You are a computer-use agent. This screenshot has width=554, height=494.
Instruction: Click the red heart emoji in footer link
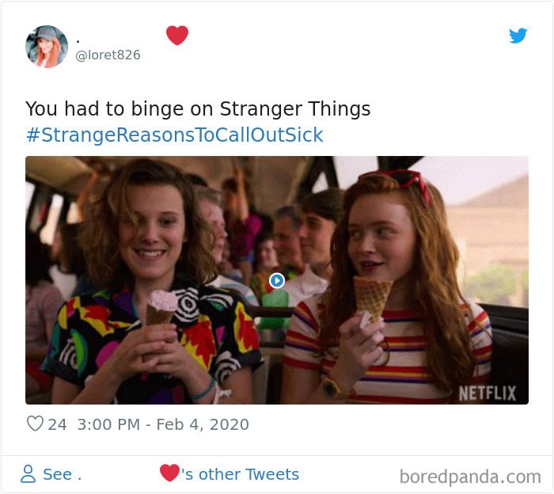point(169,473)
